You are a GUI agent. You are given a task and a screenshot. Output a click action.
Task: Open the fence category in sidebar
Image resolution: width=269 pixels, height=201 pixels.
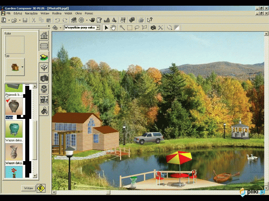[44, 46]
